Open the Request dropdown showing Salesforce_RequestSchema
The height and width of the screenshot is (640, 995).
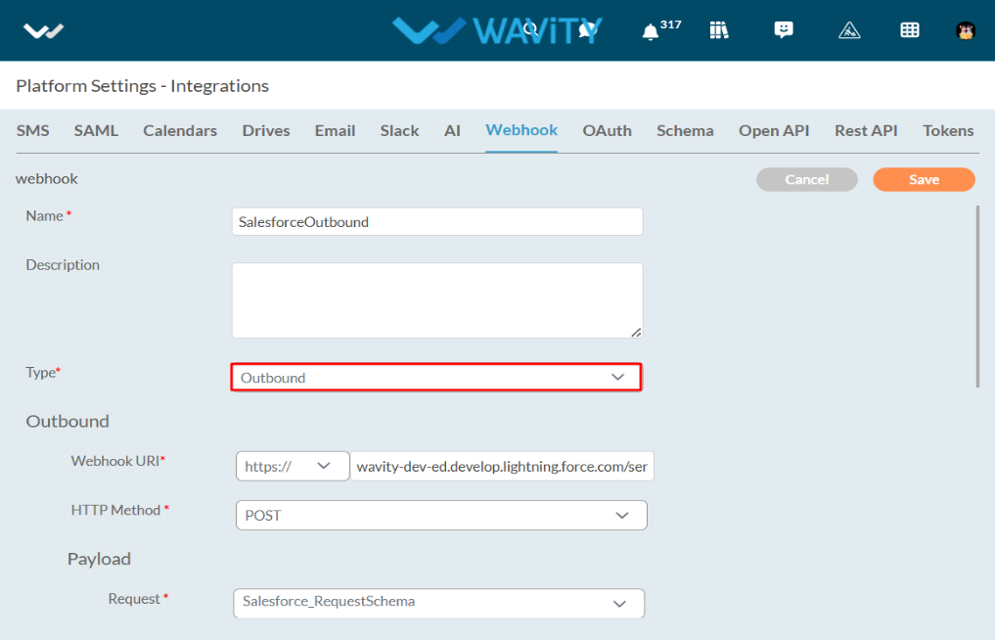point(439,603)
